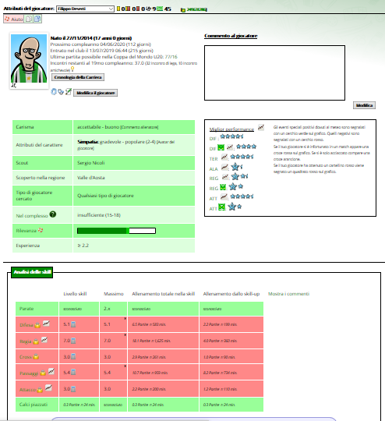Open the performance graph for TER position
This screenshot has height=421, width=385.
224,157
